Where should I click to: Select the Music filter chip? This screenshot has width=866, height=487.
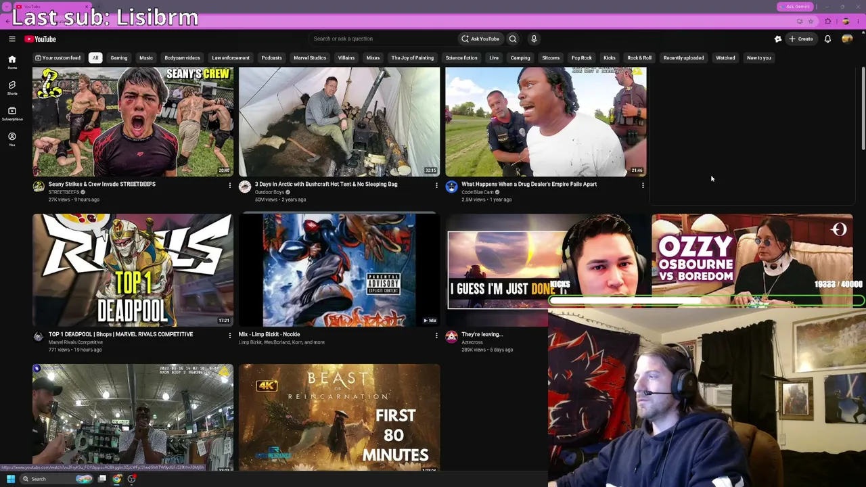tap(146, 58)
